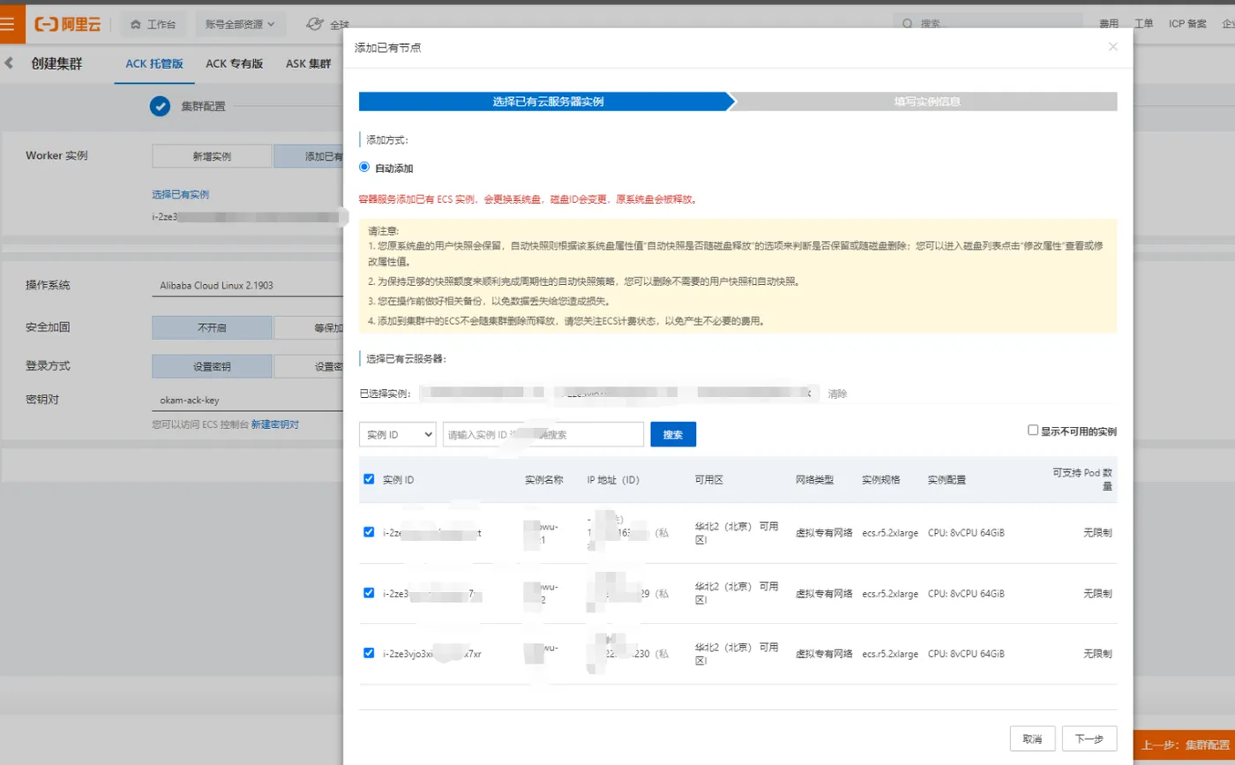Click the completed 集群配置 step check icon
Viewport: 1235px width, 765px height.
(x=160, y=106)
